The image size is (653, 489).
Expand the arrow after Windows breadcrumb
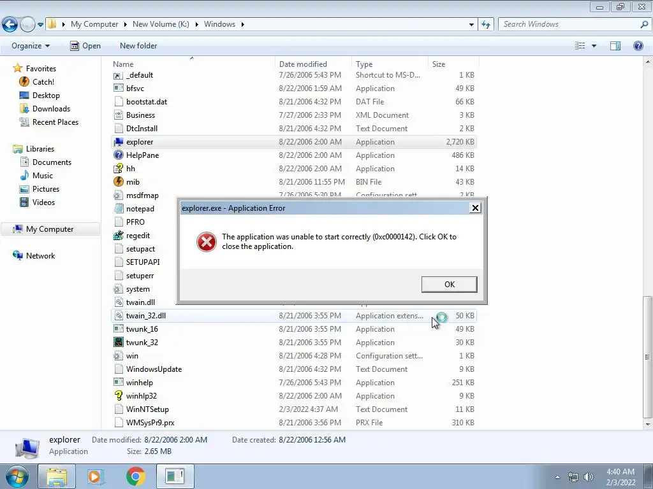point(242,25)
